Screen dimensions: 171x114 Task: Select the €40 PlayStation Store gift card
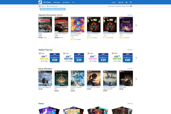[x=128, y=58]
